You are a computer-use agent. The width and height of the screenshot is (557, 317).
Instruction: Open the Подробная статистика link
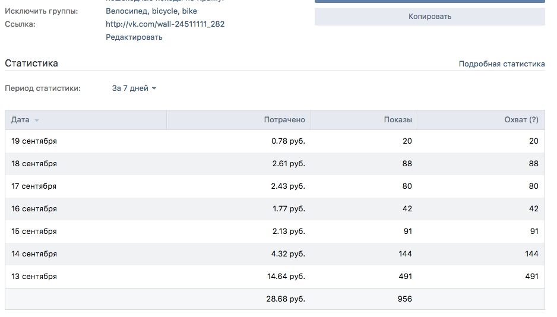501,64
